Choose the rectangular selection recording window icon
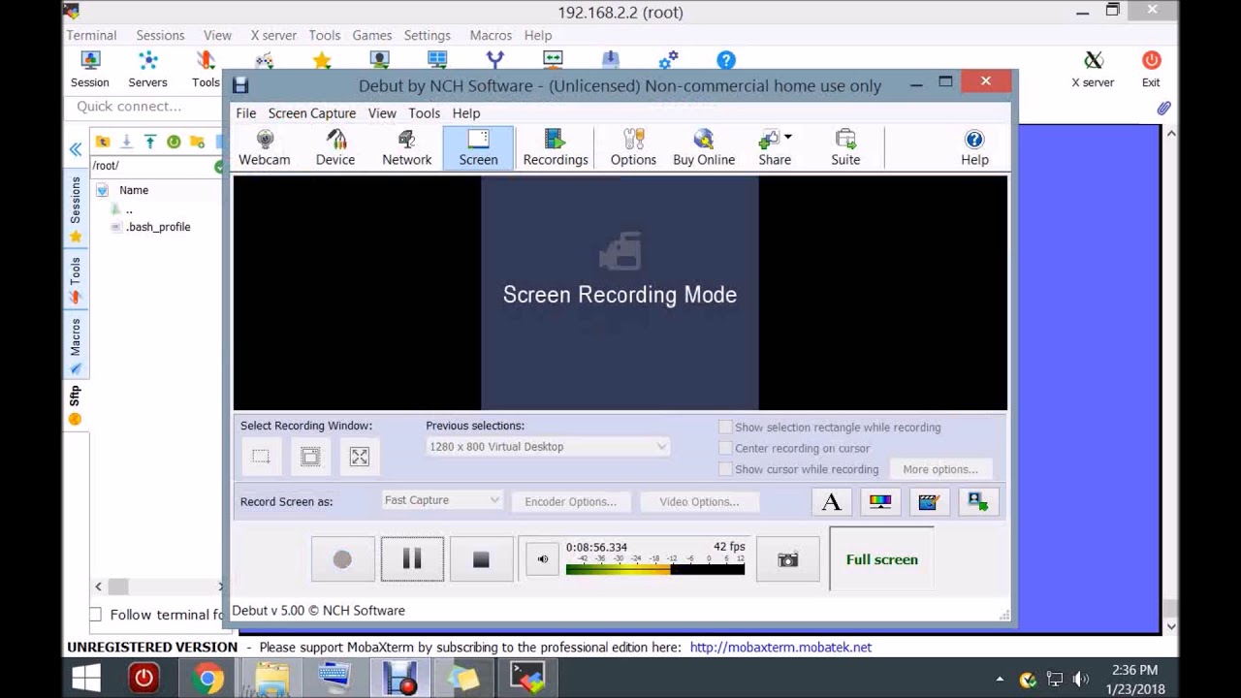 (261, 457)
